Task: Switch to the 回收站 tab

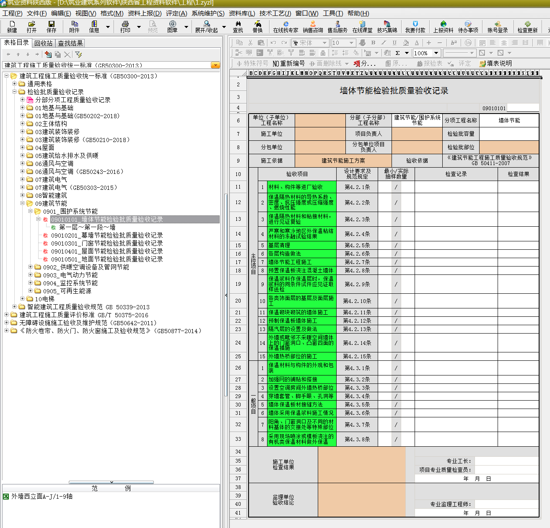Action: pyautogui.click(x=44, y=43)
